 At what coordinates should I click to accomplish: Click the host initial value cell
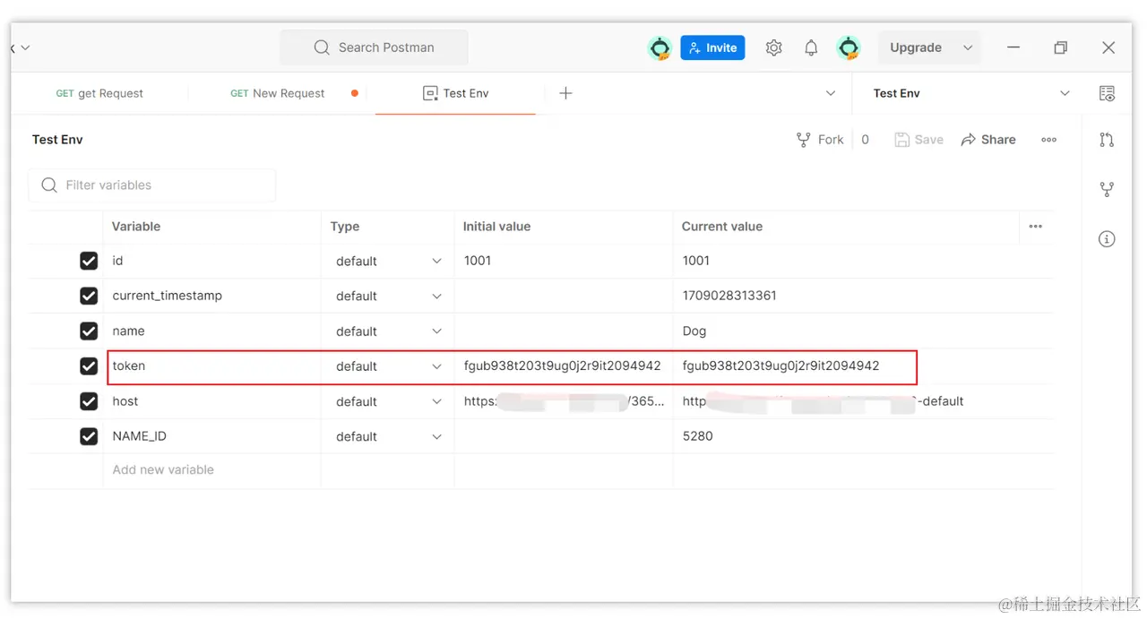(x=564, y=401)
